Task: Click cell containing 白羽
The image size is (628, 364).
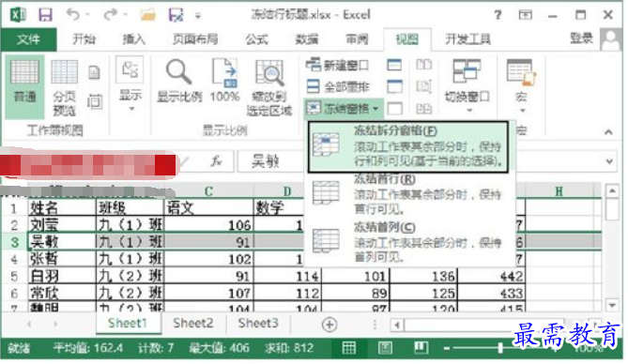Action: pyautogui.click(x=62, y=277)
